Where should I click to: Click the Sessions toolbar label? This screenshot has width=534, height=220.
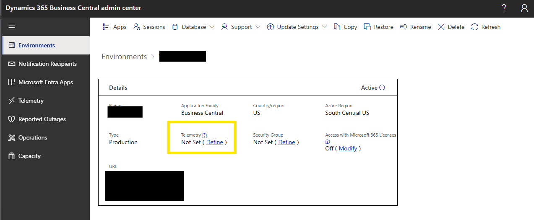(x=154, y=27)
